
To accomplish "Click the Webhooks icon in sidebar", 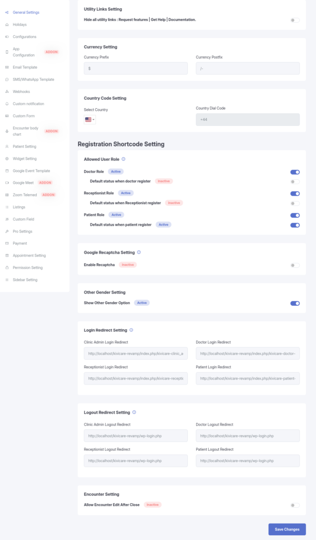I will 7,92.
